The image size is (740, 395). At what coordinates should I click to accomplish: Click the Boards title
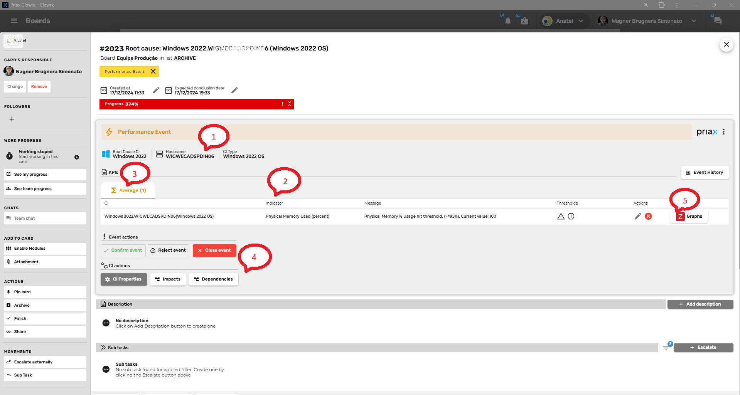pyautogui.click(x=38, y=21)
